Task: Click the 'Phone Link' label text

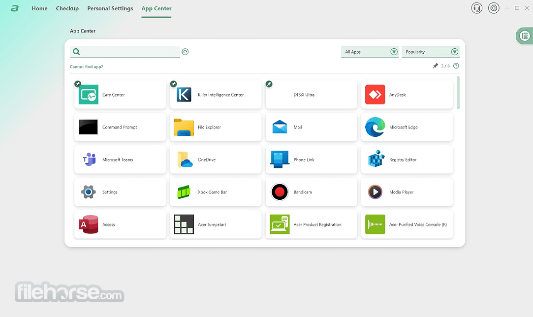Action: pos(304,159)
